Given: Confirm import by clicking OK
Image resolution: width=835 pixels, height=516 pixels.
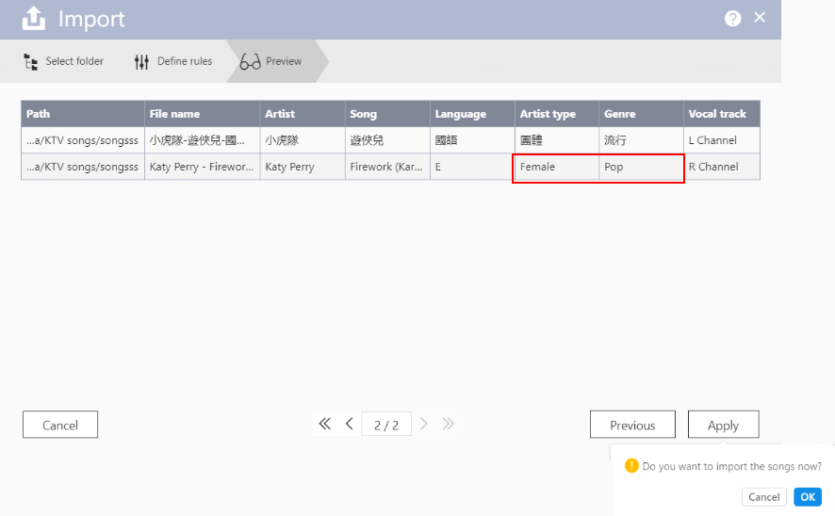Looking at the screenshot, I should 808,497.
